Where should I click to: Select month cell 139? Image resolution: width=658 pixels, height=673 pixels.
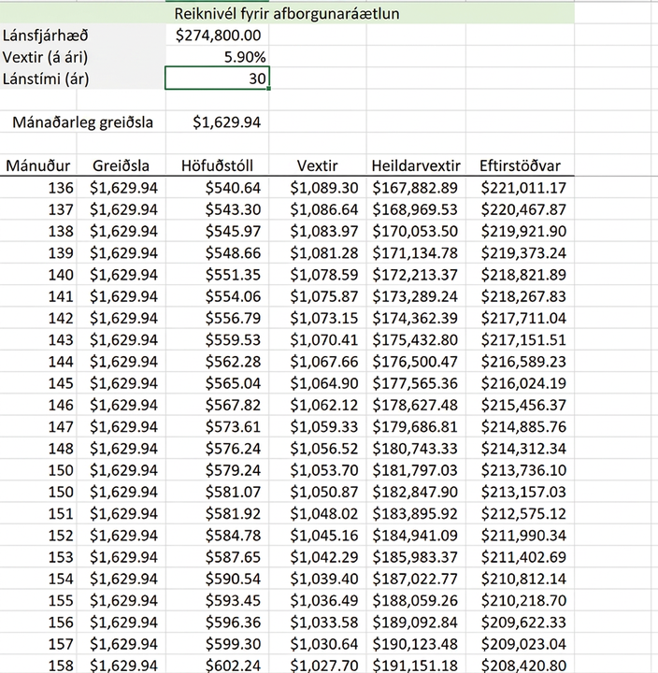[x=38, y=252]
